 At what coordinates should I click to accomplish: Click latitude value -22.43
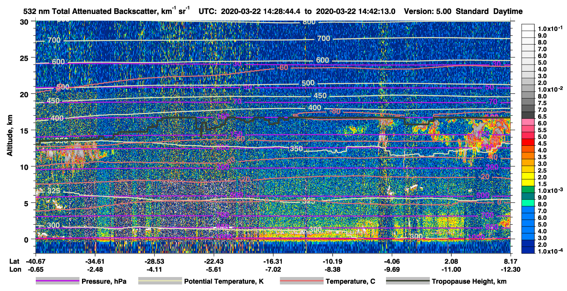[214, 261]
